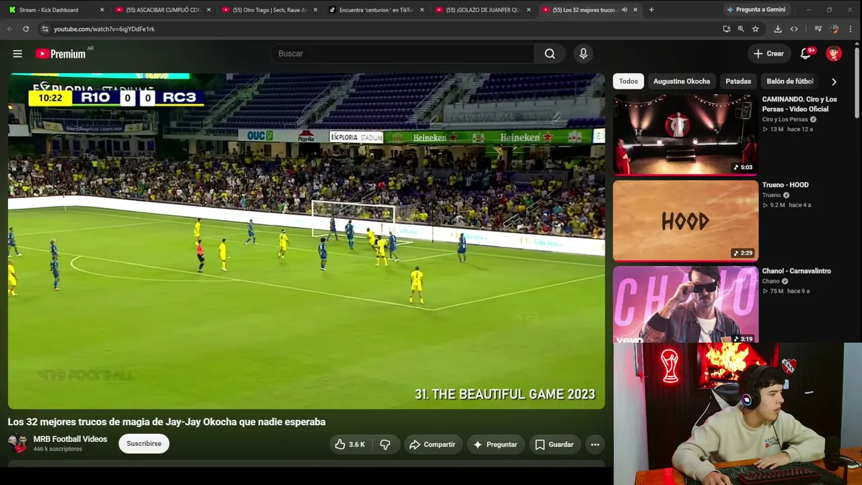View site information icon in address bar
The image size is (862, 485).
coord(45,29)
